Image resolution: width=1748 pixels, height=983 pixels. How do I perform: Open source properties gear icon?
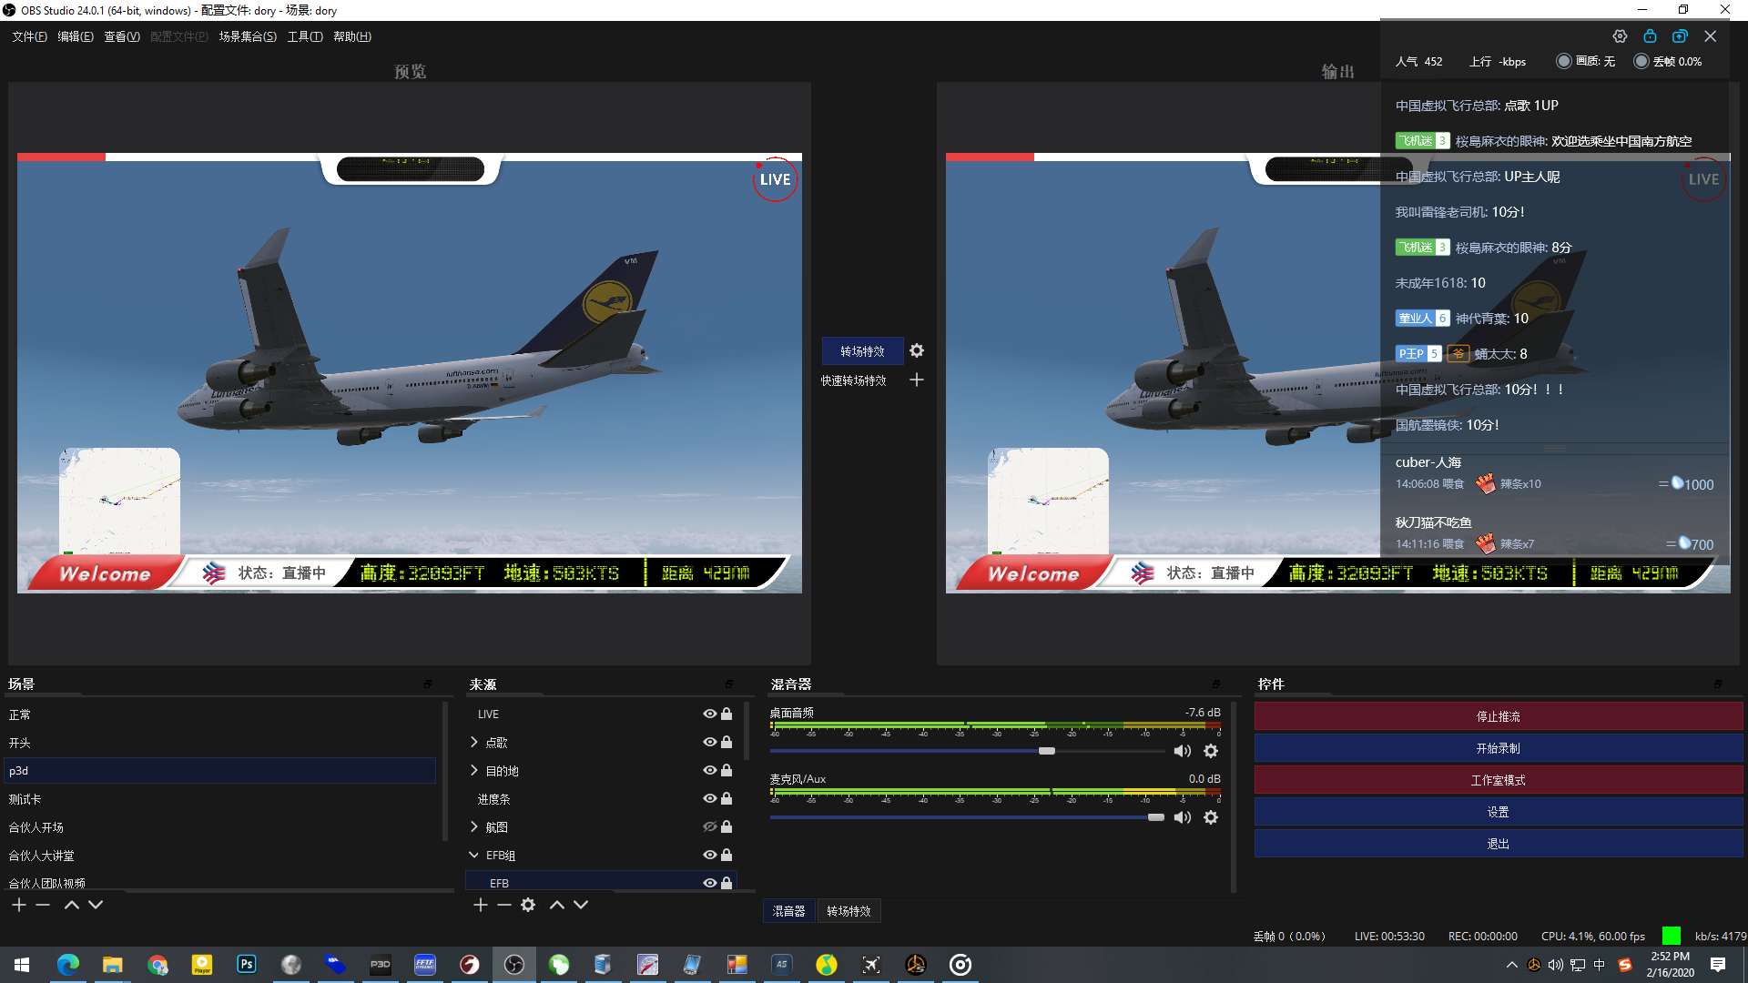coord(528,905)
